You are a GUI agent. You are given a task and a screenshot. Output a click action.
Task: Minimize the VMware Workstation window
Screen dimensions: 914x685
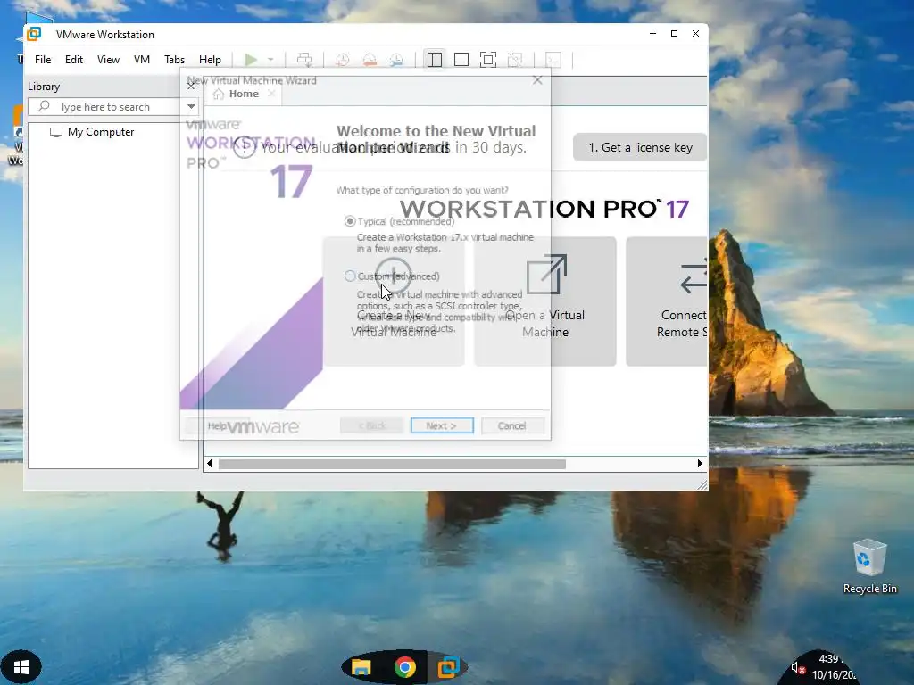coord(652,34)
